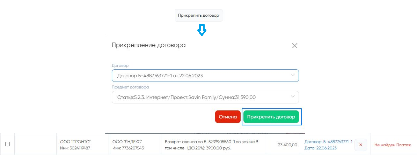
Task: Open the Договор: Б-4887763771-1 link in row
Action: (x=328, y=141)
